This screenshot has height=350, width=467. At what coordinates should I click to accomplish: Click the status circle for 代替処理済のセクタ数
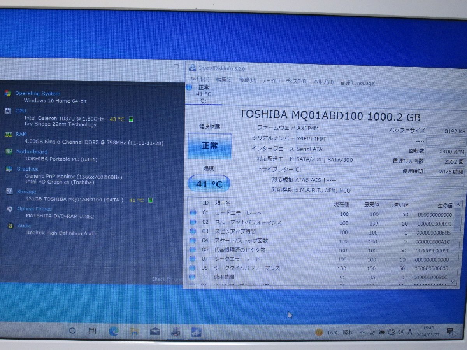point(192,249)
